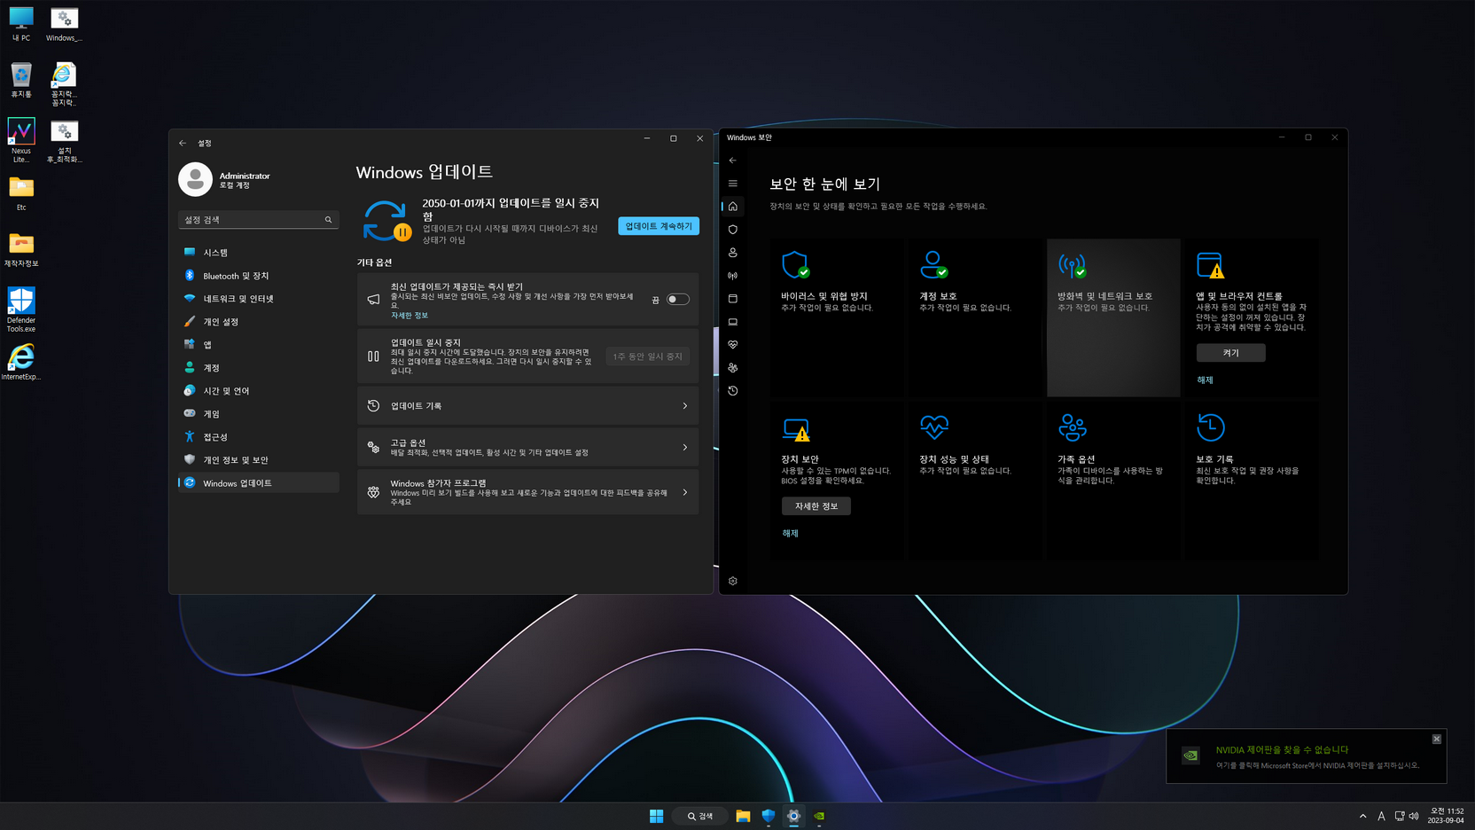Open clock and date in system tray

(1447, 816)
